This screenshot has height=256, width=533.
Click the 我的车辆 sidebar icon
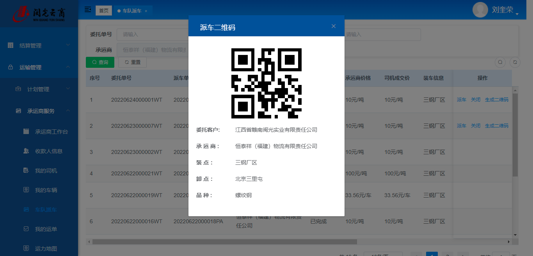pos(26,190)
